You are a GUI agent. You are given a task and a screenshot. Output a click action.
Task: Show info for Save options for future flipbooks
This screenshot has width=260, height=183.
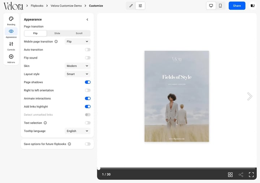point(69,144)
